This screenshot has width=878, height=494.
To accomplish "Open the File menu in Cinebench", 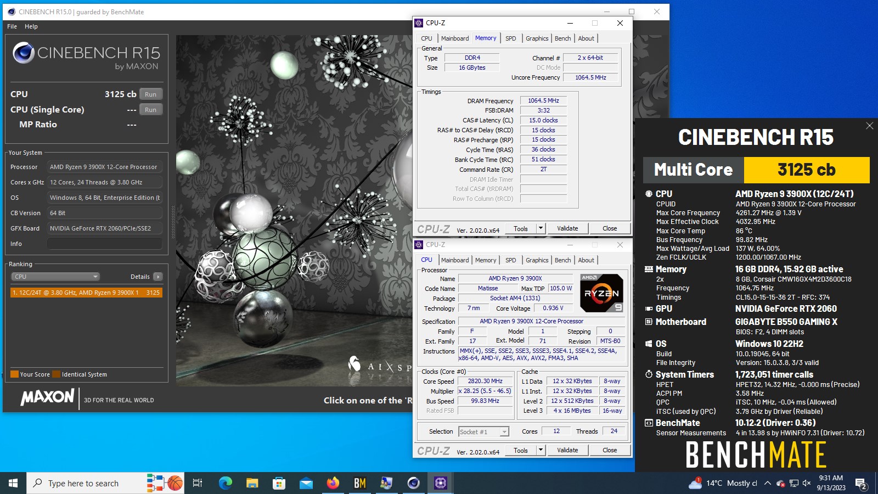I will 12,26.
